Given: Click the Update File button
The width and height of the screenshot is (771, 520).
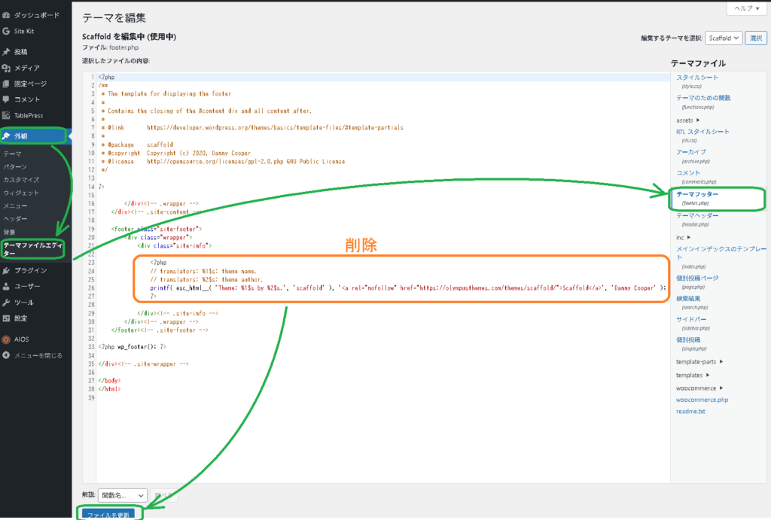Looking at the screenshot, I should pyautogui.click(x=110, y=515).
